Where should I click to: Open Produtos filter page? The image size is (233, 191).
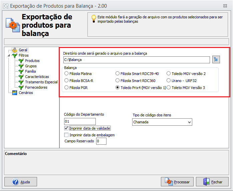(x=32, y=61)
